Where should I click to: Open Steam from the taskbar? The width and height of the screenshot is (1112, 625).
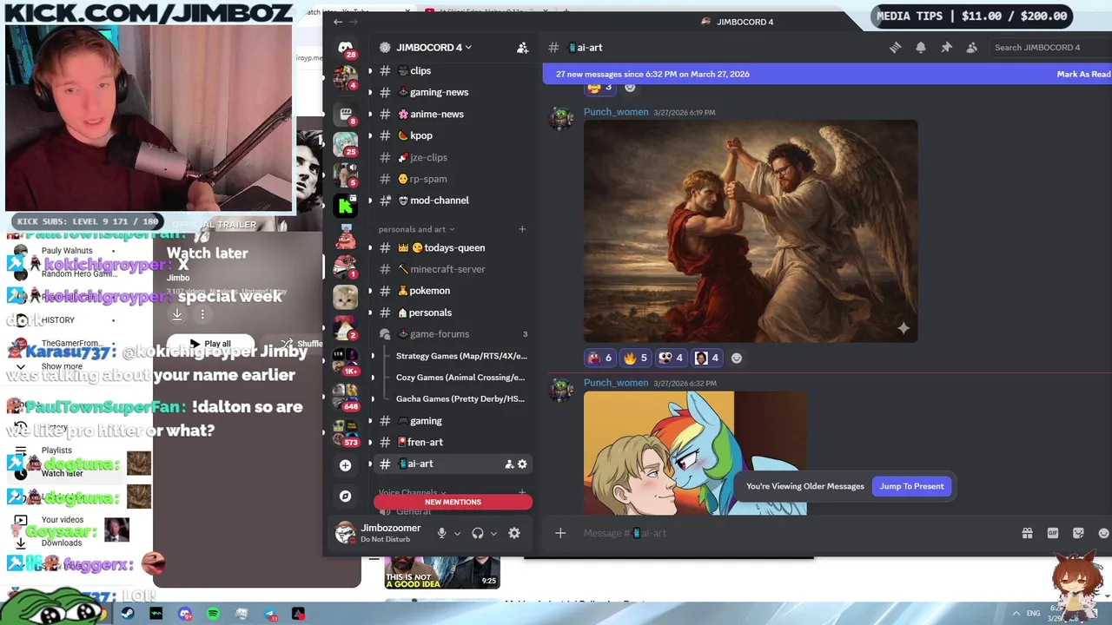coord(128,614)
